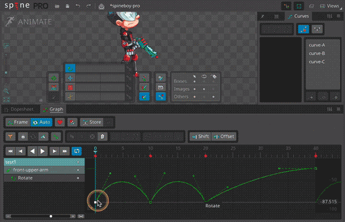Toggle the Parent axis option (middle compensation button)
The image size is (345, 222).
point(144,88)
